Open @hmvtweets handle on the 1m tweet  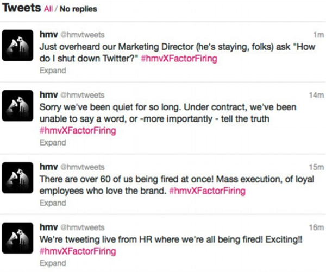click(x=83, y=35)
